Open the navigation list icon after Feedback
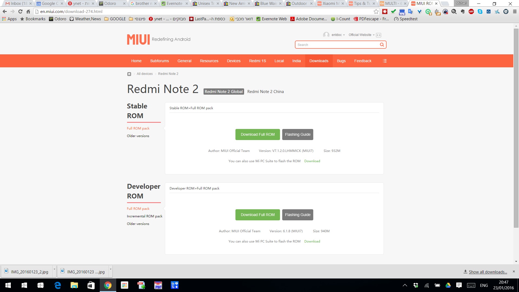The width and height of the screenshot is (519, 292). coord(385,61)
